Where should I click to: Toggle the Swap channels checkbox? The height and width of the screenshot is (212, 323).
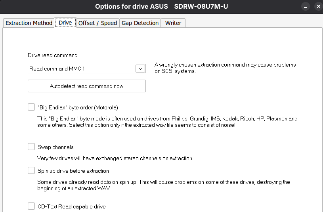(31, 147)
